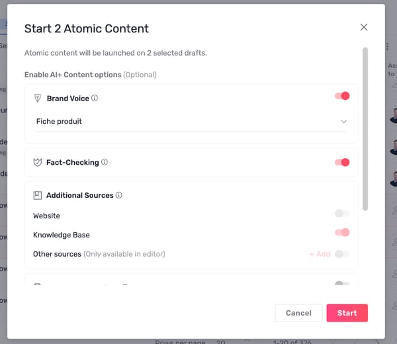Open the Fiche produit brand voice dropdown
397x344 pixels.
click(x=191, y=122)
